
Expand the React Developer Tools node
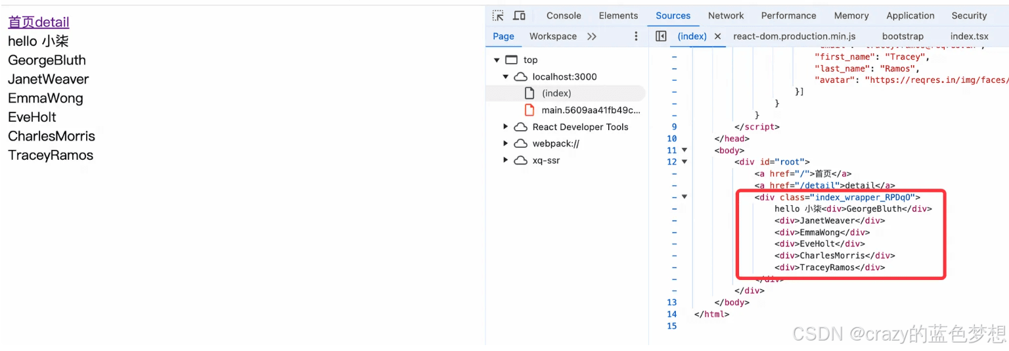pyautogui.click(x=506, y=127)
